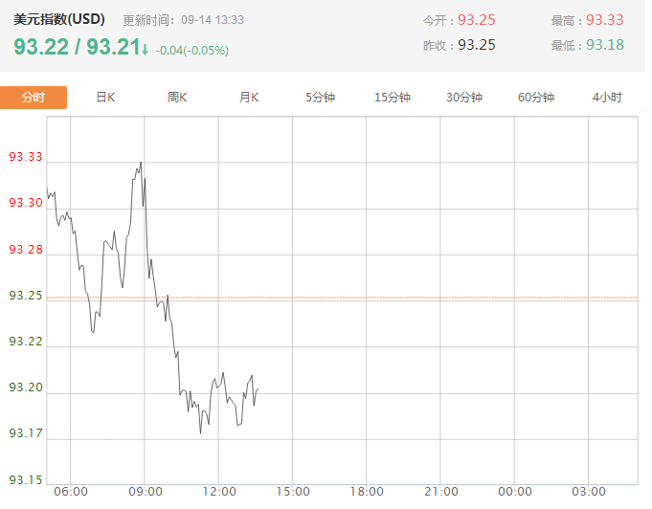Switch to the 月K monthly chart tab
The image size is (652, 509).
click(249, 98)
